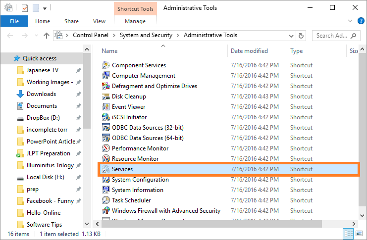Expand the ribbon chevron
Image resolution: width=367 pixels, height=240 pixels.
click(350, 21)
